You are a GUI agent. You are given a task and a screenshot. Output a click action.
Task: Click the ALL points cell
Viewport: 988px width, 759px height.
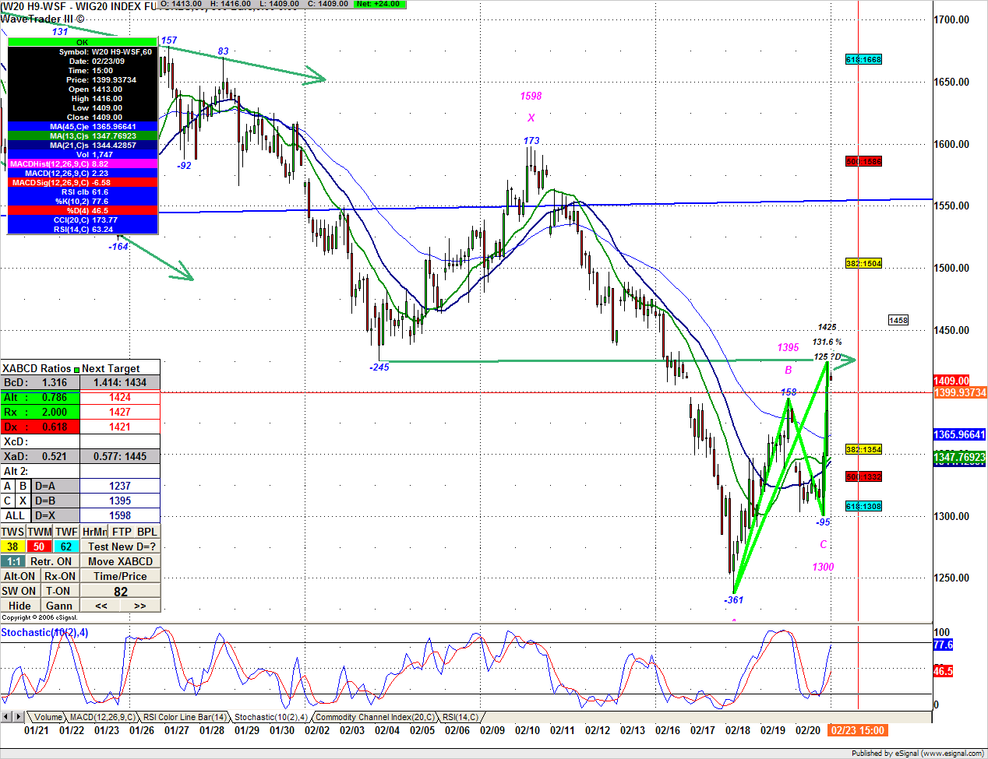16,515
